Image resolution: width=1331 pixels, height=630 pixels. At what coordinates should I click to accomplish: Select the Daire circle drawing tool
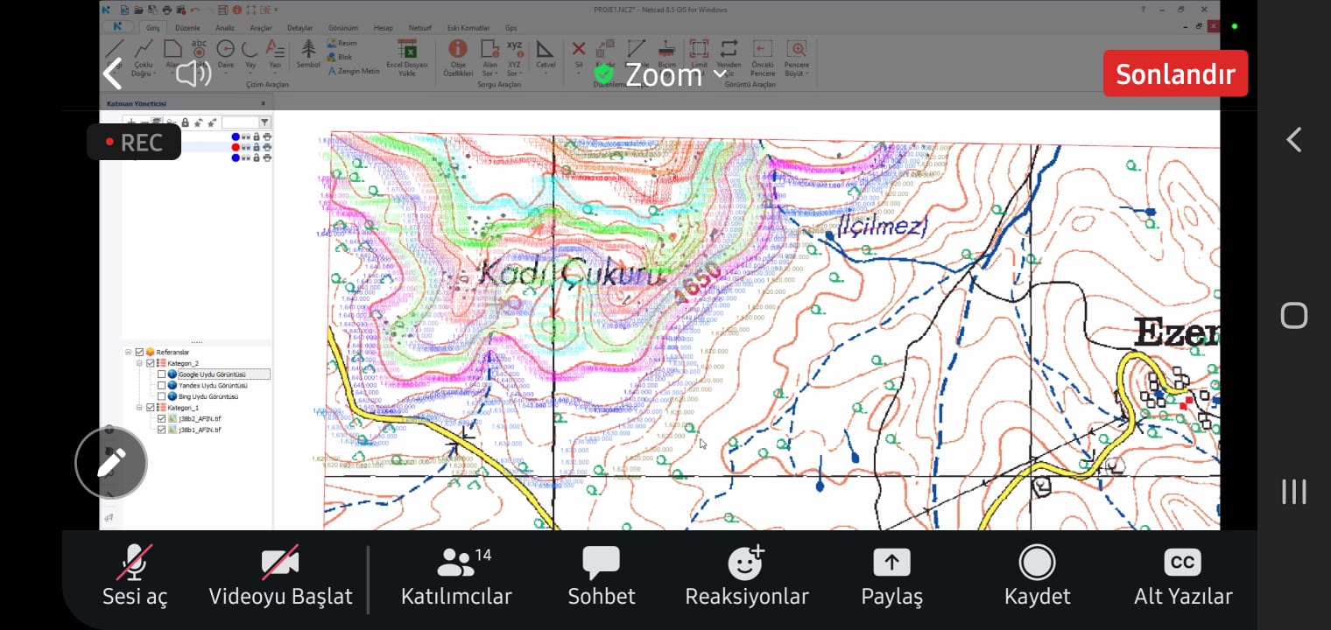pyautogui.click(x=225, y=51)
